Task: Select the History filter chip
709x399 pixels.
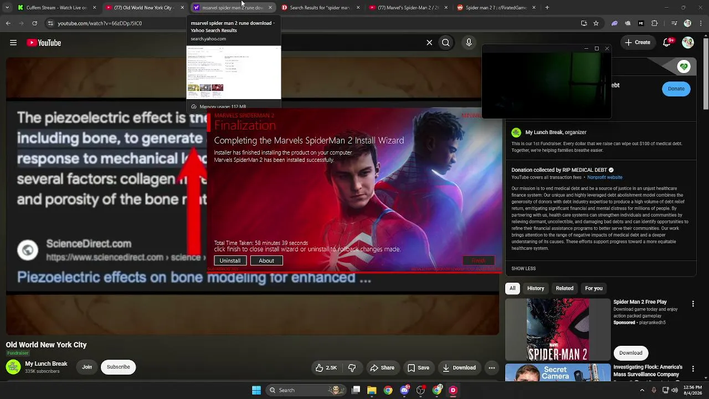Action: (x=536, y=288)
